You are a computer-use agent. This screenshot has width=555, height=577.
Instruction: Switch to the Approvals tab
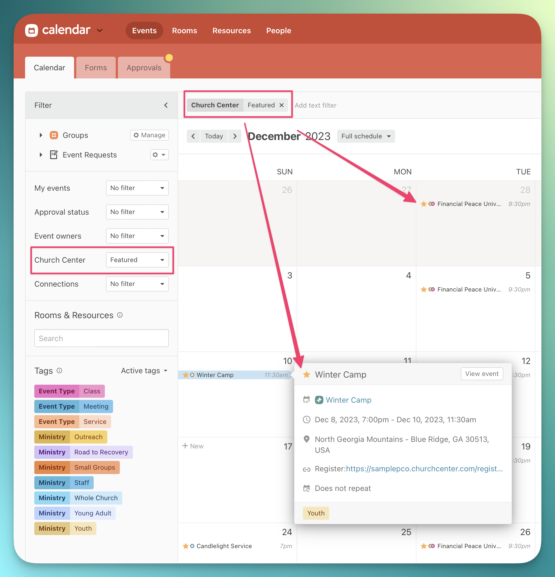click(144, 68)
